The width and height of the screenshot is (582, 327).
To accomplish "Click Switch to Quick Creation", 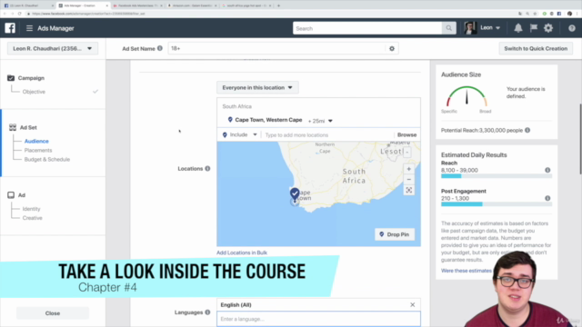I will click(536, 48).
